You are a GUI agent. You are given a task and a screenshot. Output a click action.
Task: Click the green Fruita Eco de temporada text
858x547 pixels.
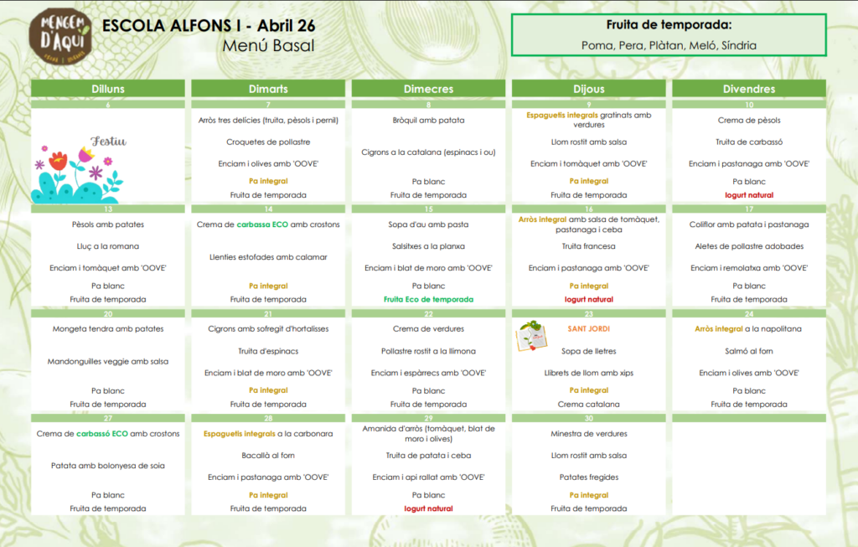(x=428, y=299)
